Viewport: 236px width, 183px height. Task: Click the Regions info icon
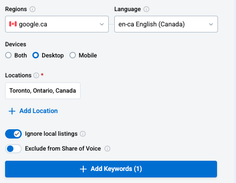click(32, 9)
